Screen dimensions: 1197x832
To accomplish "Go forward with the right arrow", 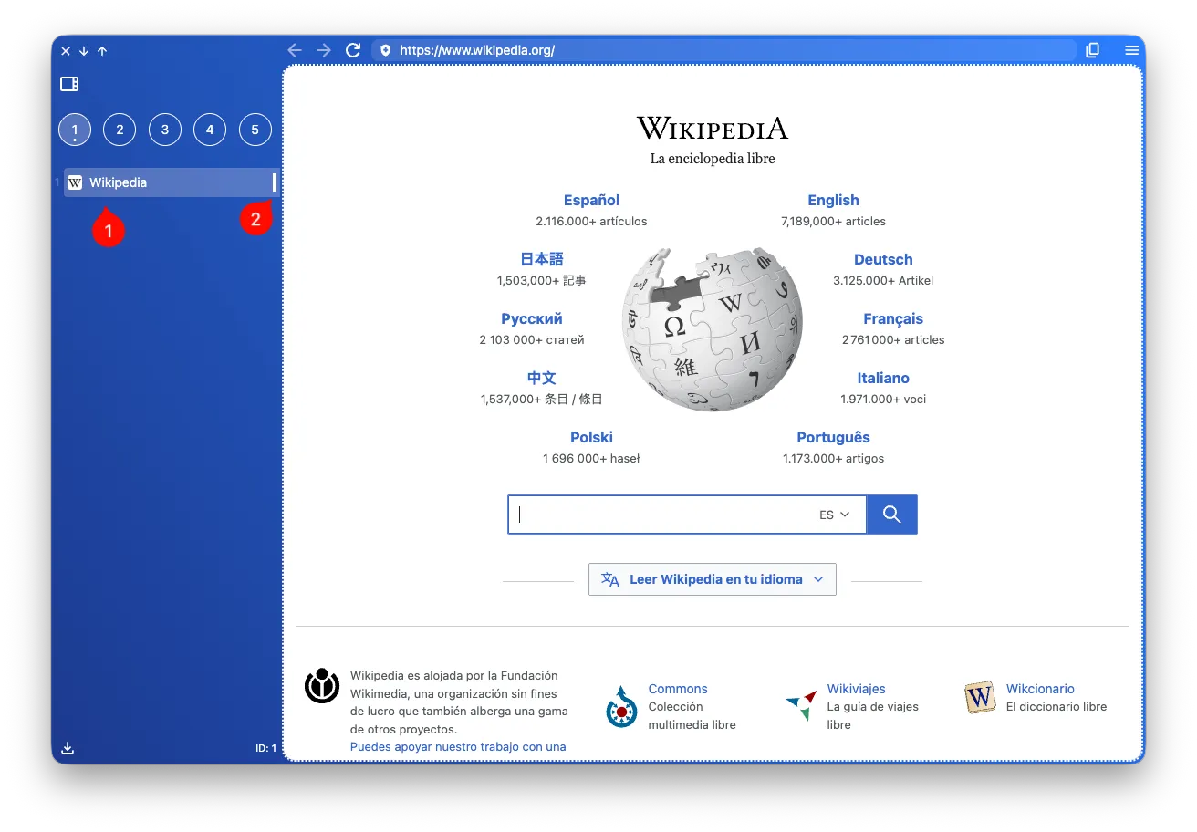I will 324,50.
